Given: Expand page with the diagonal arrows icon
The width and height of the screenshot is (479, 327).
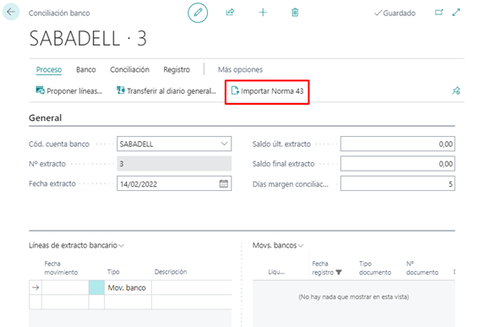Looking at the screenshot, I should (x=456, y=13).
